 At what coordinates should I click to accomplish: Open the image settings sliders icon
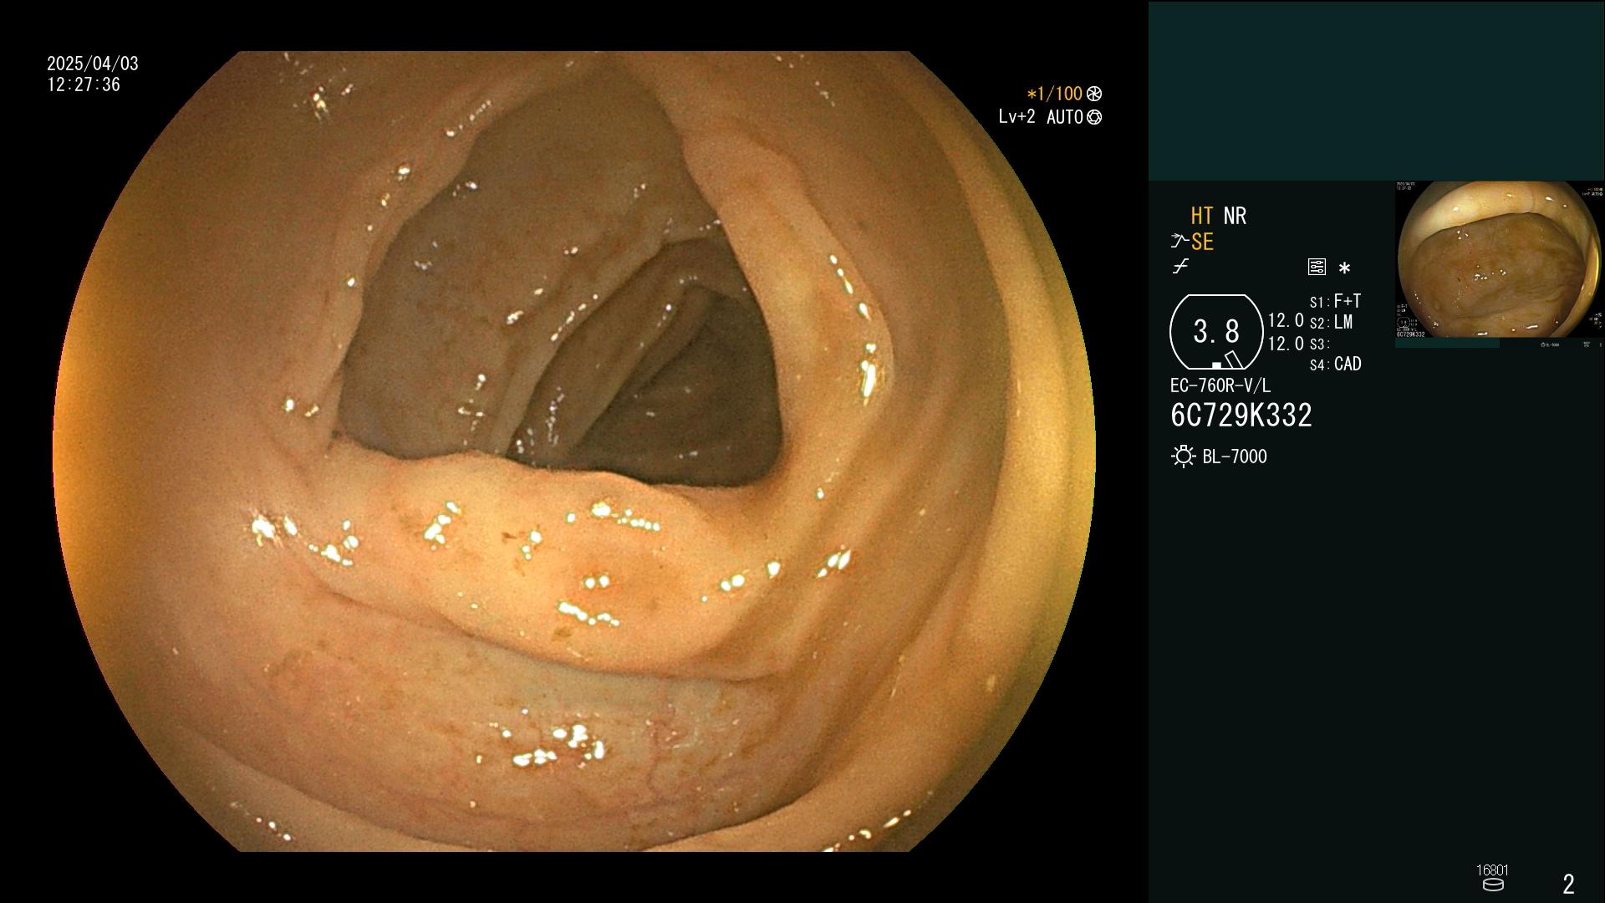point(1317,268)
